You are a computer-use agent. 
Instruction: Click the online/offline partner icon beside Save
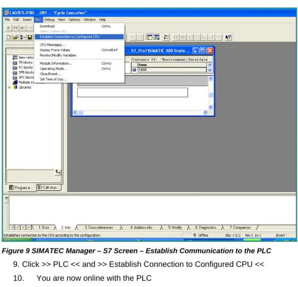tap(23, 37)
